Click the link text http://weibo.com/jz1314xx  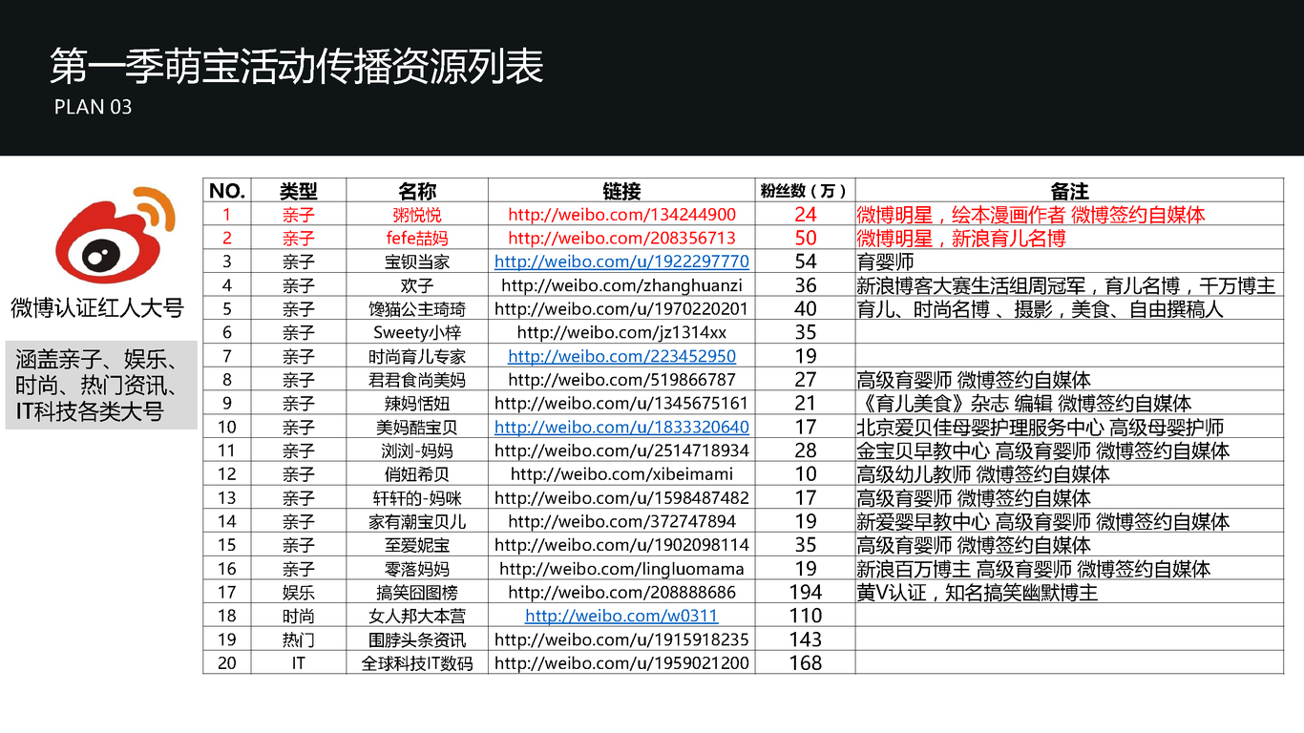point(621,332)
